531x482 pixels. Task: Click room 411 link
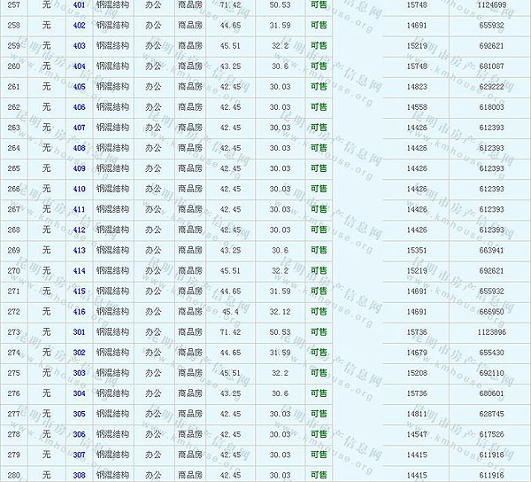point(80,209)
